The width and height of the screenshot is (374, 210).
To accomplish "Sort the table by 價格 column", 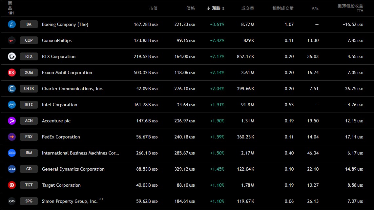I will pos(190,8).
